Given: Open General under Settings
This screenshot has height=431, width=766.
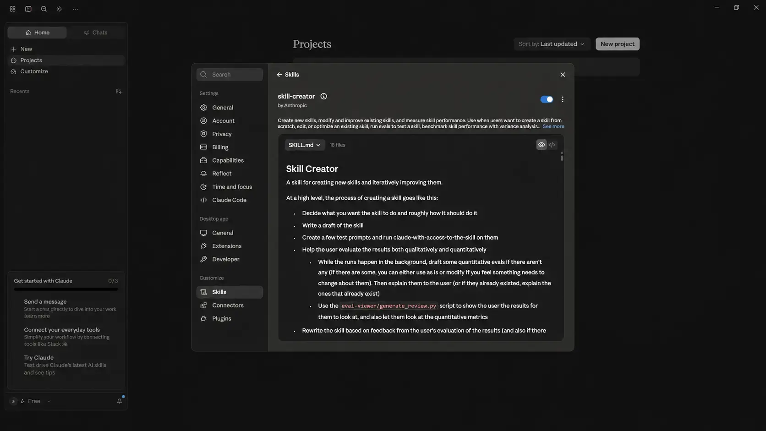Looking at the screenshot, I should click(x=230, y=108).
